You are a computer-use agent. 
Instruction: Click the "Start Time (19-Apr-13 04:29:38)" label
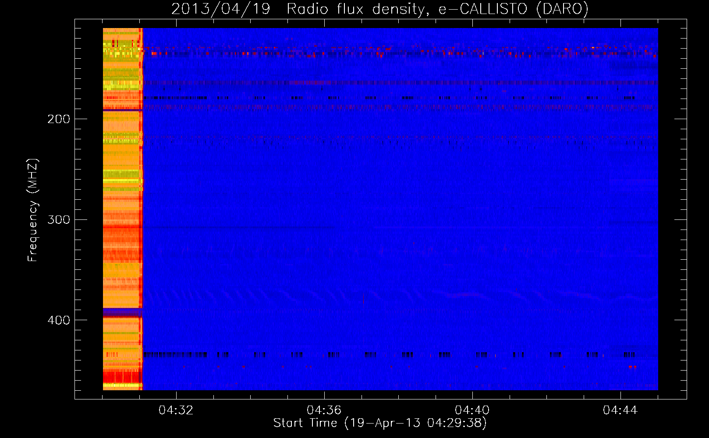(x=380, y=423)
